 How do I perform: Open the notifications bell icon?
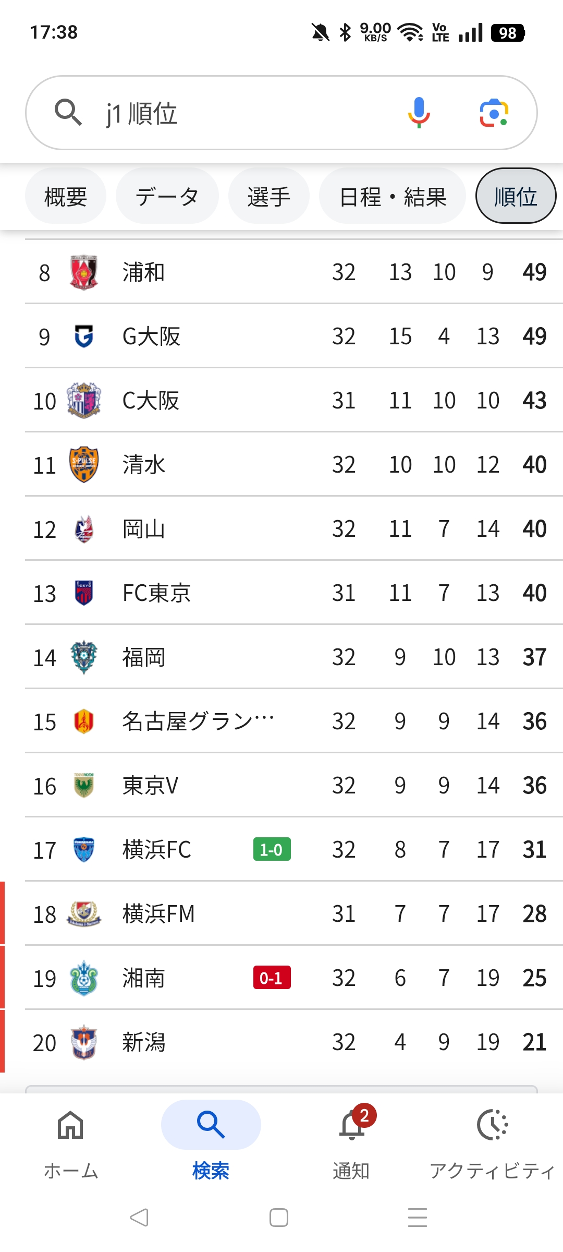pyautogui.click(x=352, y=1125)
